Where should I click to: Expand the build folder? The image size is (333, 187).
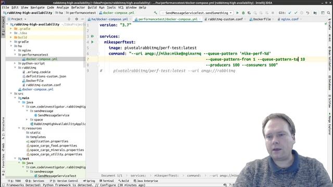11,37
